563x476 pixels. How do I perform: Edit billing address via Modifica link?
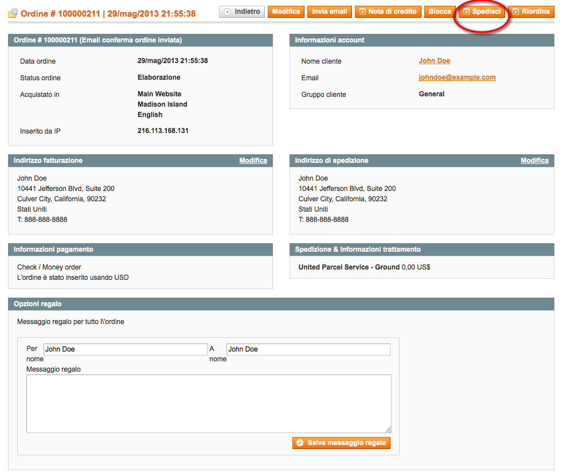coord(253,161)
